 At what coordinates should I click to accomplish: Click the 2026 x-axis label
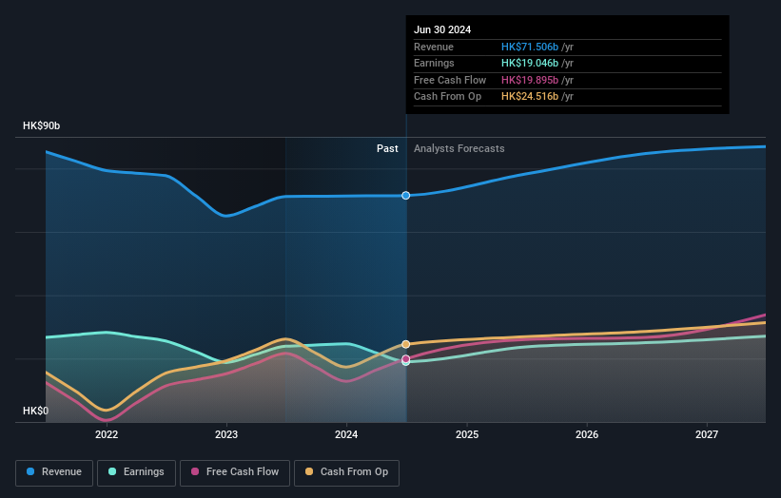(587, 435)
